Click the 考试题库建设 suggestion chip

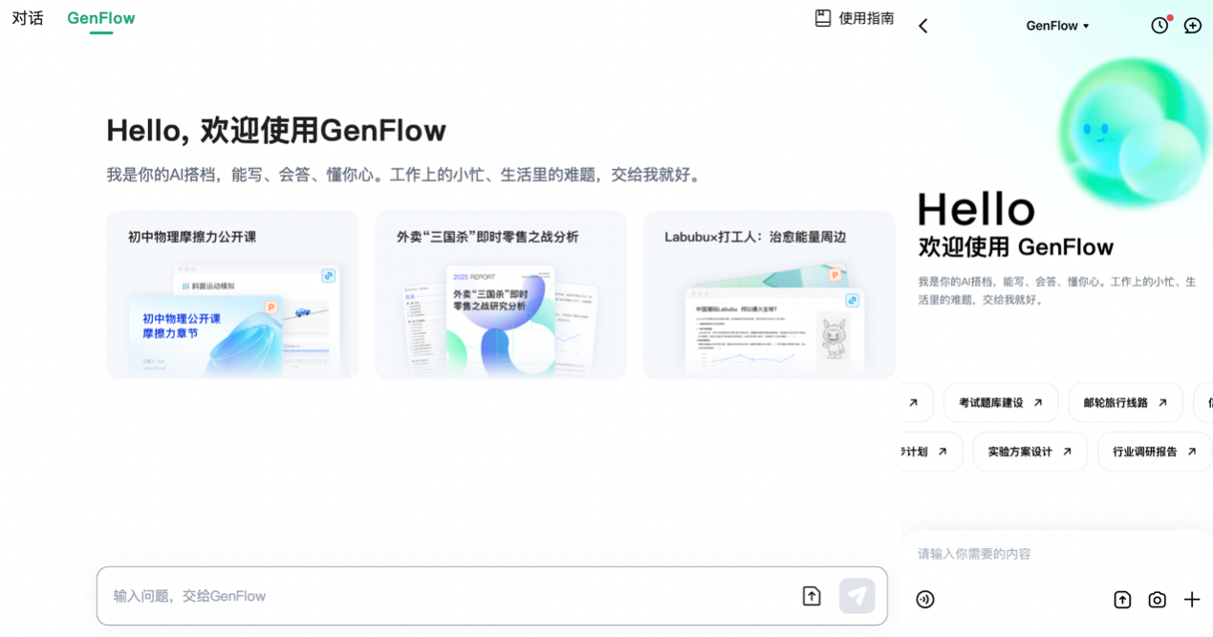(1000, 403)
